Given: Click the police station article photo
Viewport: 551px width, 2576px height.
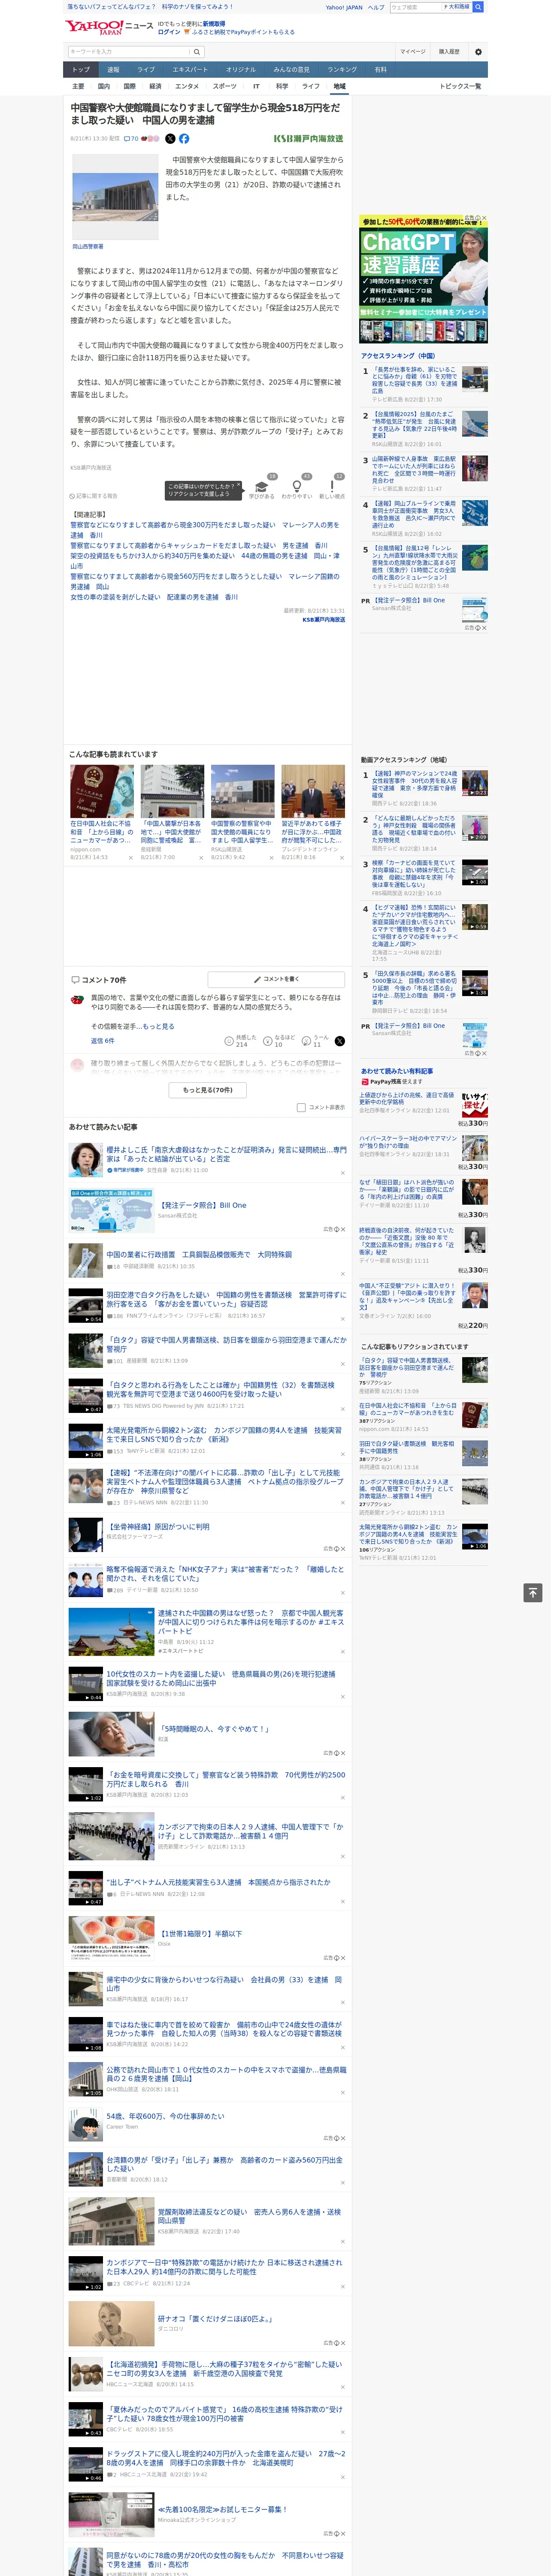Looking at the screenshot, I should pyautogui.click(x=115, y=197).
